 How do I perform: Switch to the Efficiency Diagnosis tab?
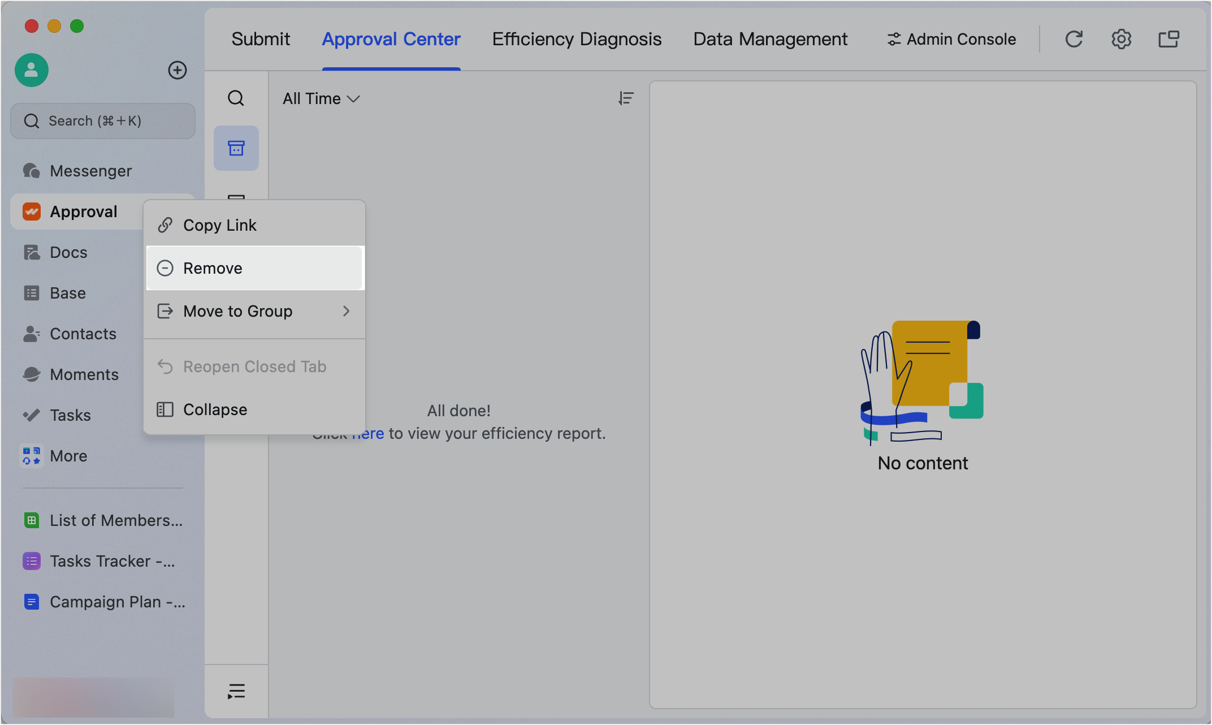577,39
